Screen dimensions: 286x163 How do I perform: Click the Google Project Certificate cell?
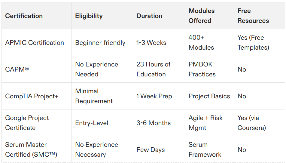(36, 123)
